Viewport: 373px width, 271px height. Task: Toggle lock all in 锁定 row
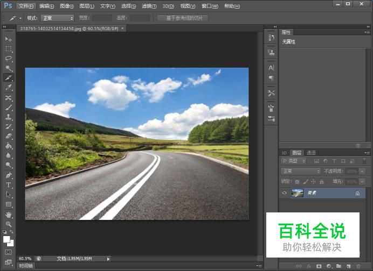click(322, 182)
